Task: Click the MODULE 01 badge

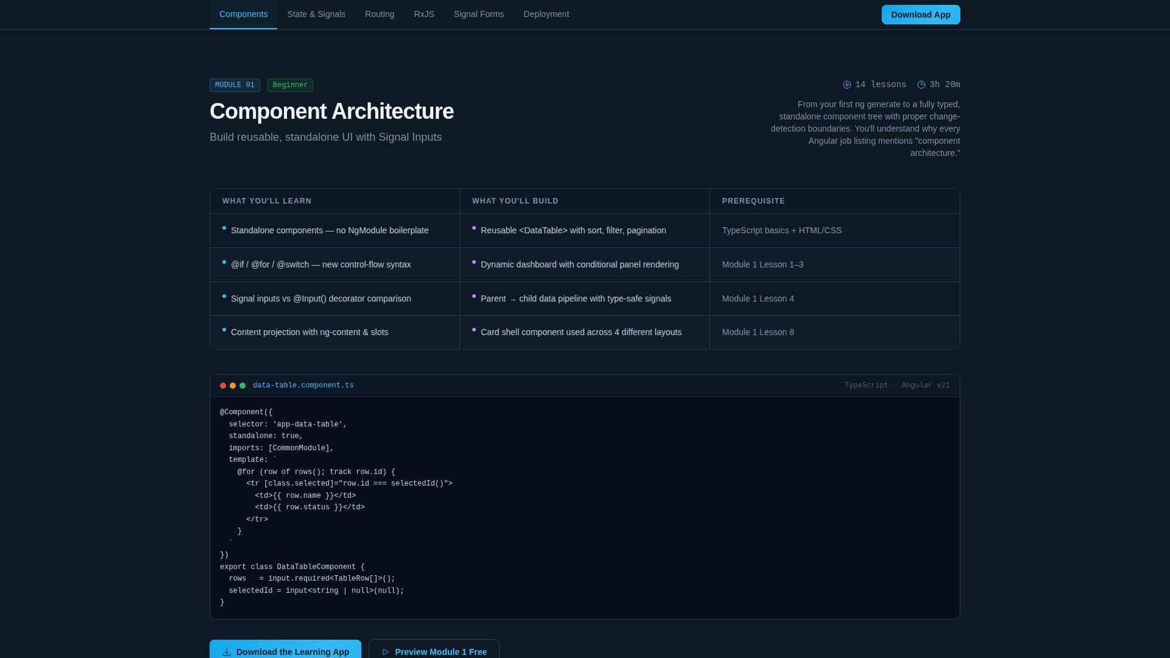Action: click(235, 85)
